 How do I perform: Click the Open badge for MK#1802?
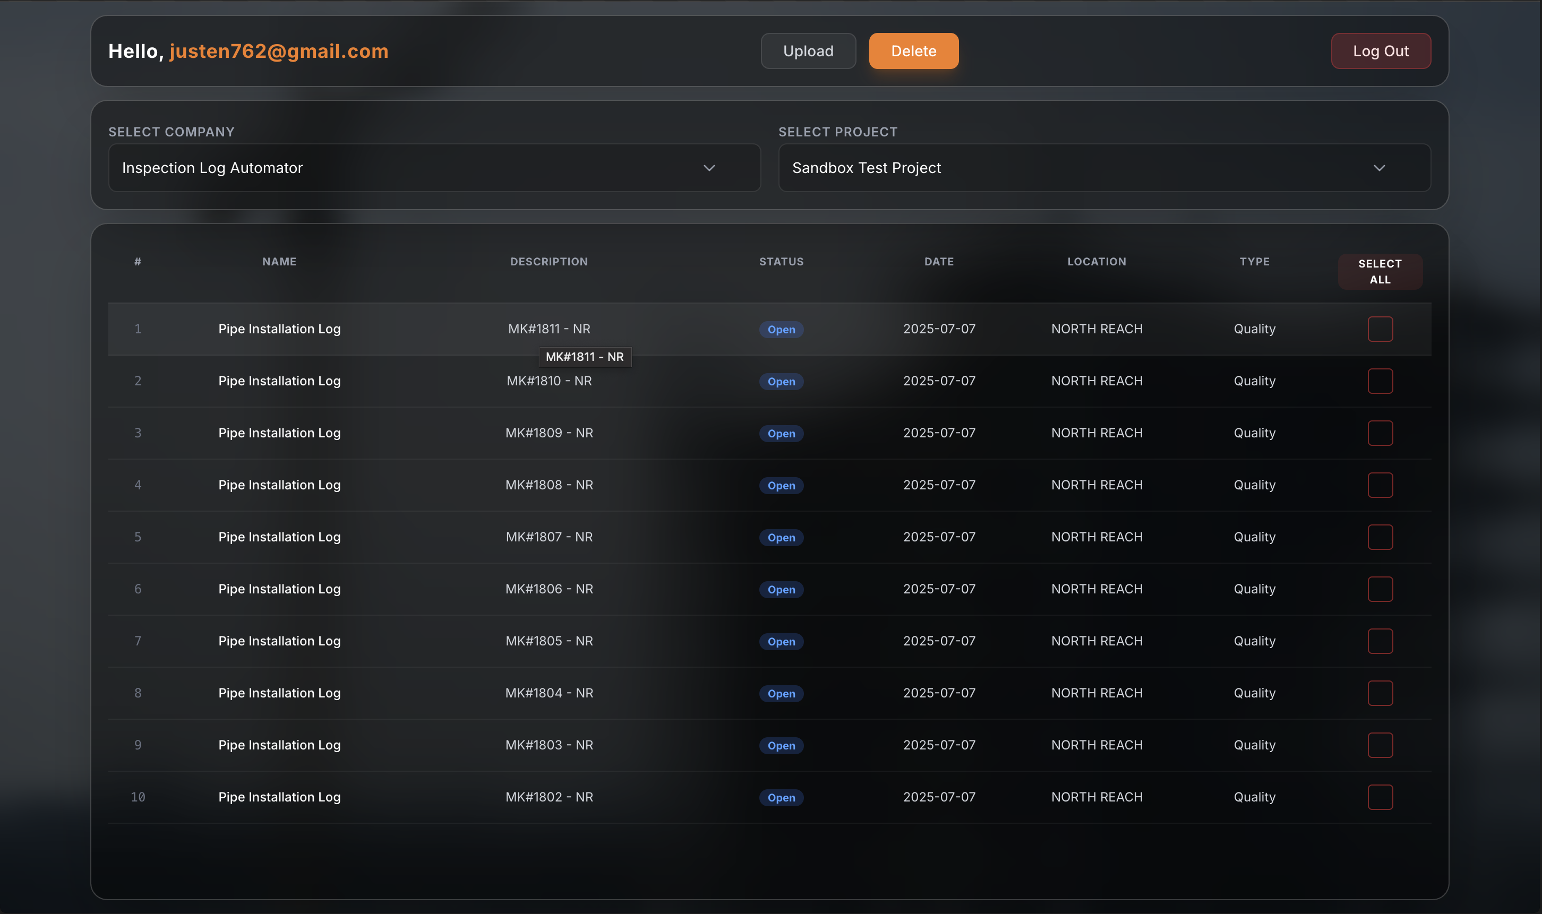coord(781,798)
